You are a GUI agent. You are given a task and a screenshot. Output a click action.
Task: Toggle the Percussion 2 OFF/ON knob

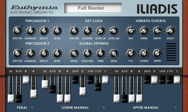[17, 53]
